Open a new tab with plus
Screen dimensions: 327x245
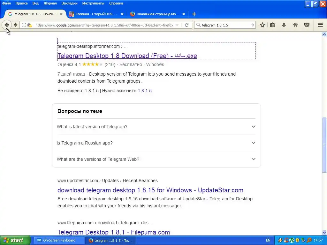194,14
